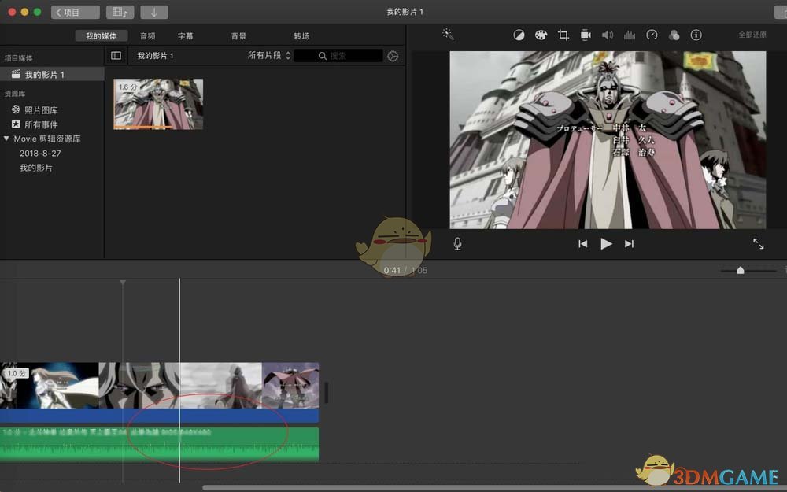Open the 所有片段 clip filter dropdown
This screenshot has width=787, height=492.
pos(269,55)
